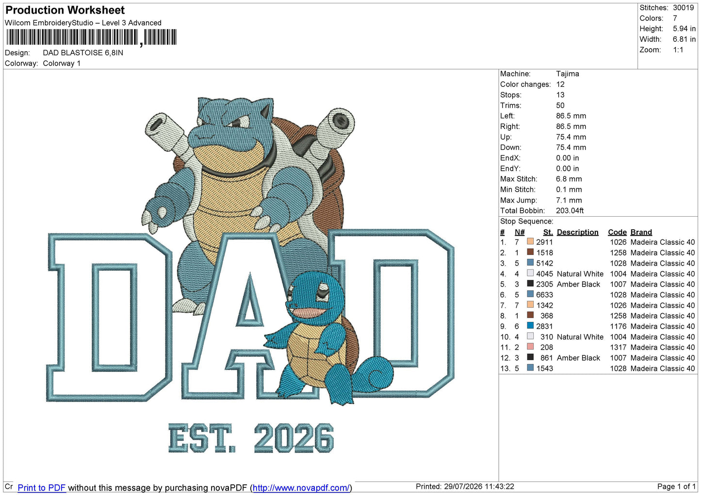Click the 'Print to PDF' link

[x=42, y=488]
